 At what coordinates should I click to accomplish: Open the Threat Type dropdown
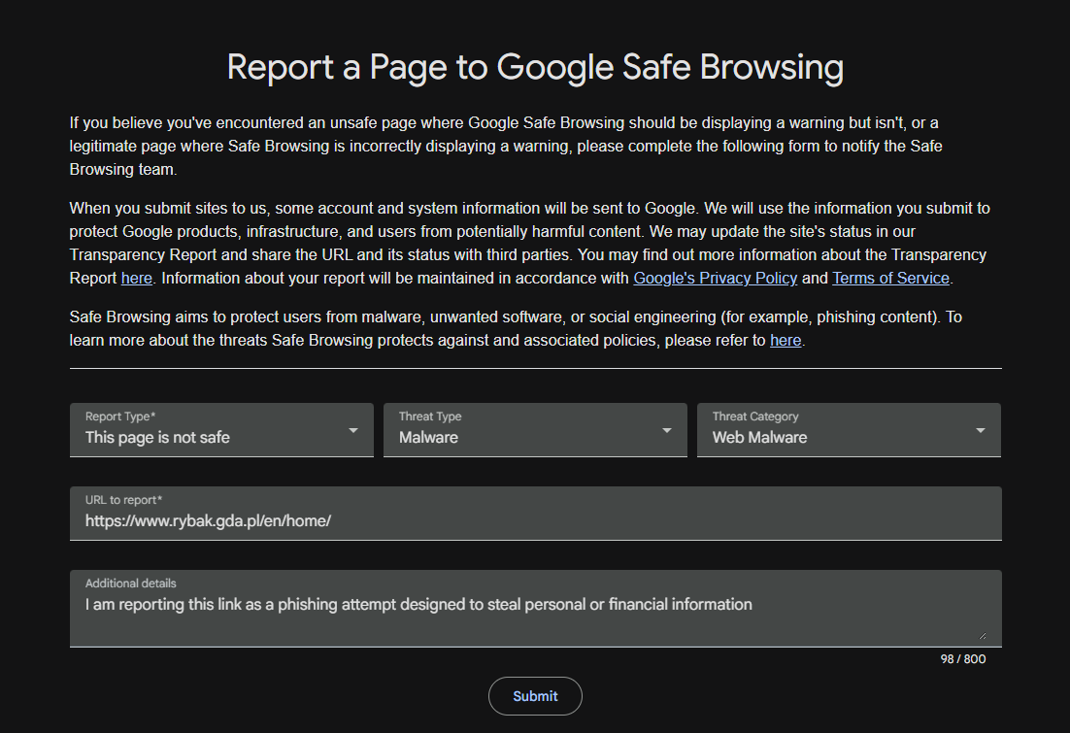[x=535, y=430]
